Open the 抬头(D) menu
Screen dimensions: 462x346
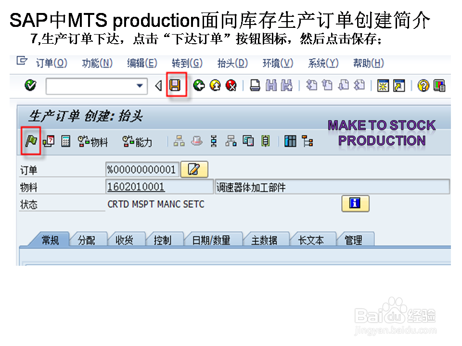(233, 63)
